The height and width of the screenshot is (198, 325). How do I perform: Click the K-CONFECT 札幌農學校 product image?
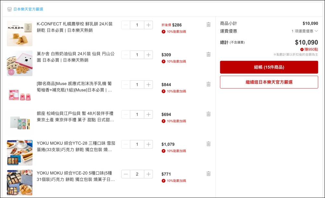click(x=20, y=33)
